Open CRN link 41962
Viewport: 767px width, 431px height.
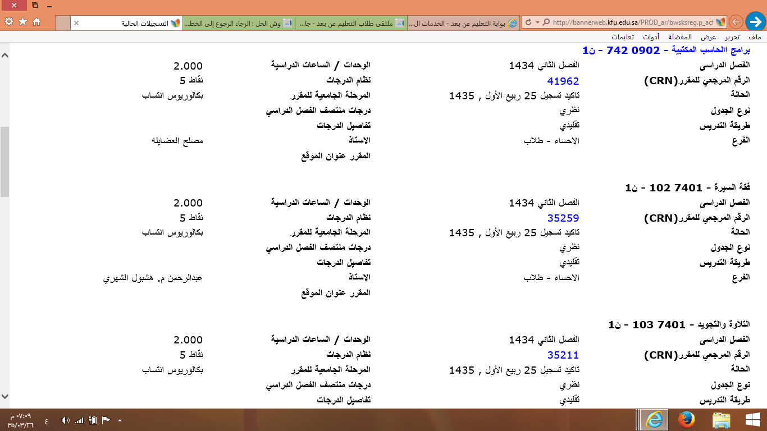[x=563, y=81]
